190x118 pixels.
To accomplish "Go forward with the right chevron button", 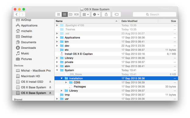I will click(22, 14).
